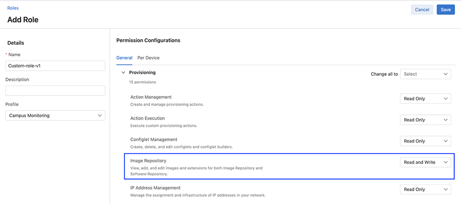
Task: Click the Action Execution label
Action: pos(148,118)
